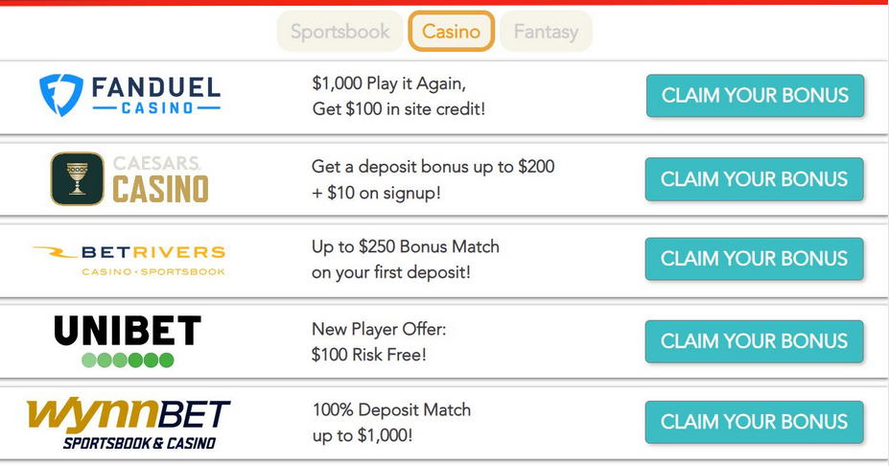Click the WynnBET Sportsbook & Casino logo

tap(129, 423)
